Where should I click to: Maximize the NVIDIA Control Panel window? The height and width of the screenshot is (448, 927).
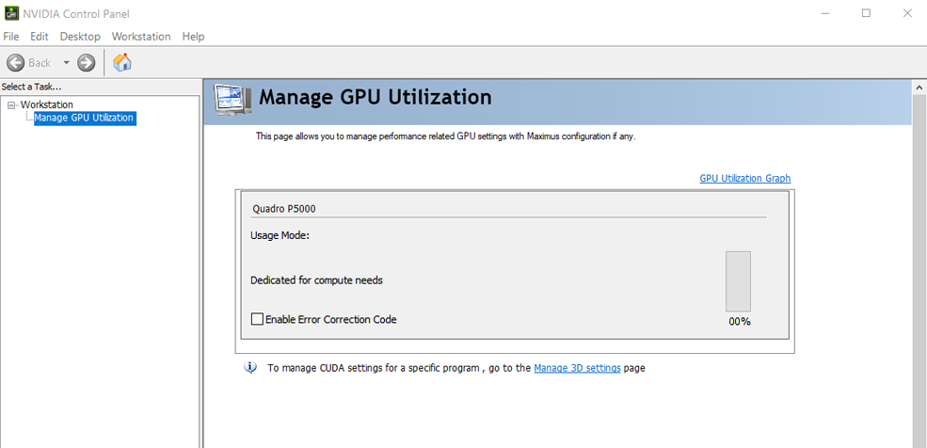pos(866,13)
